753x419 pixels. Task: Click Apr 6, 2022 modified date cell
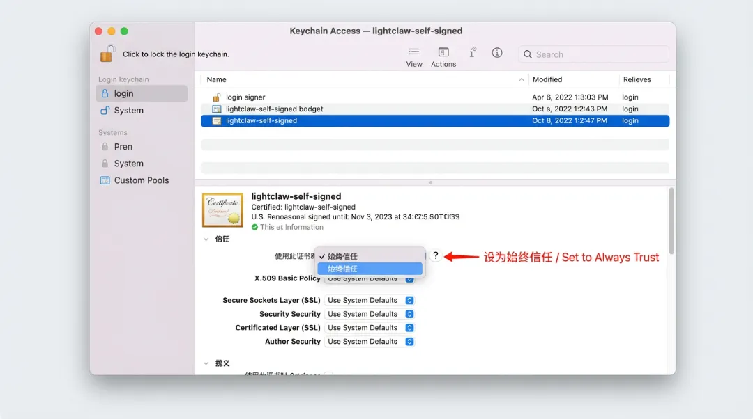click(570, 97)
